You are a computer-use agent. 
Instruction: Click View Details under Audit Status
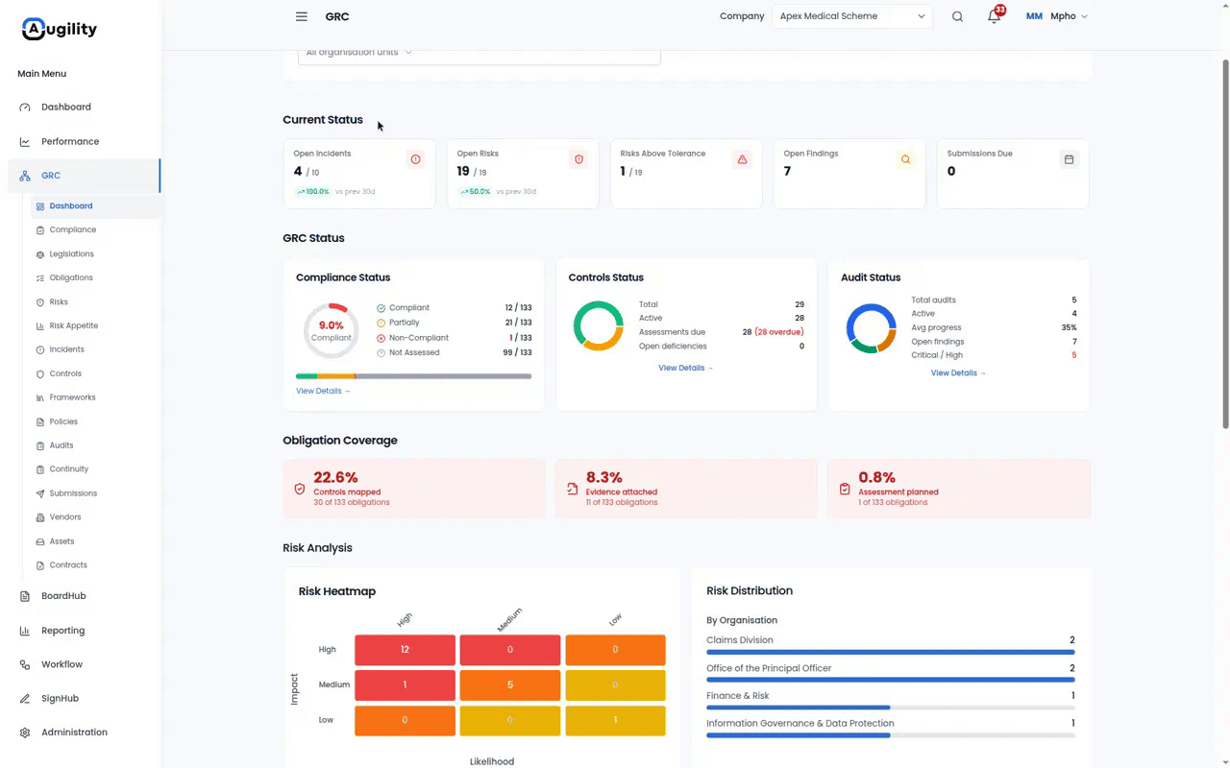958,372
